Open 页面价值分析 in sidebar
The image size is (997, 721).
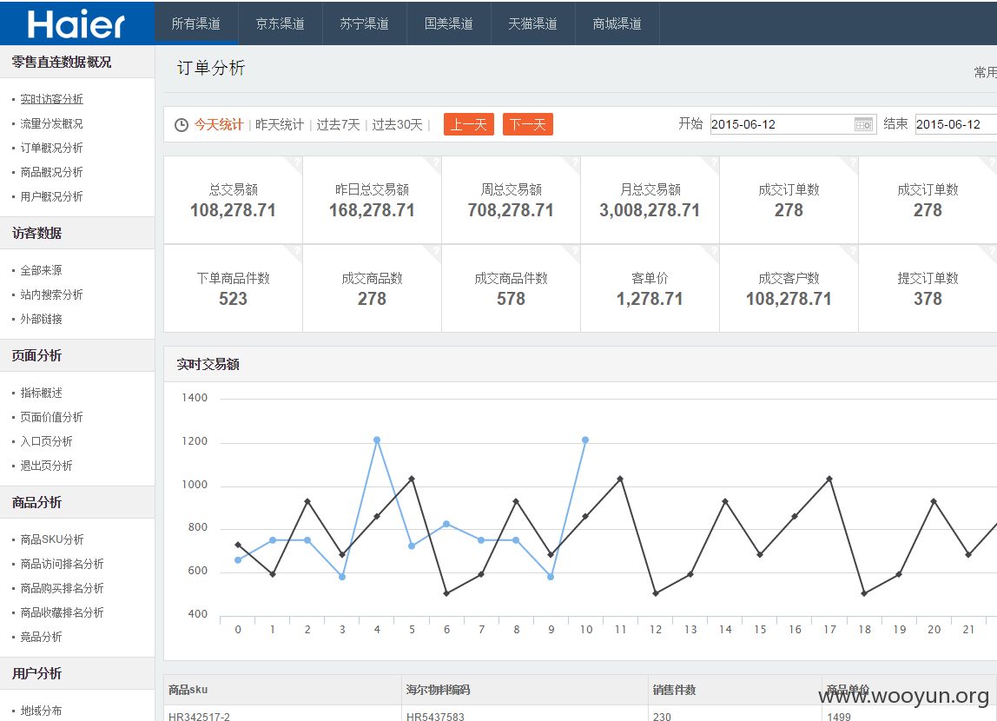pos(51,417)
